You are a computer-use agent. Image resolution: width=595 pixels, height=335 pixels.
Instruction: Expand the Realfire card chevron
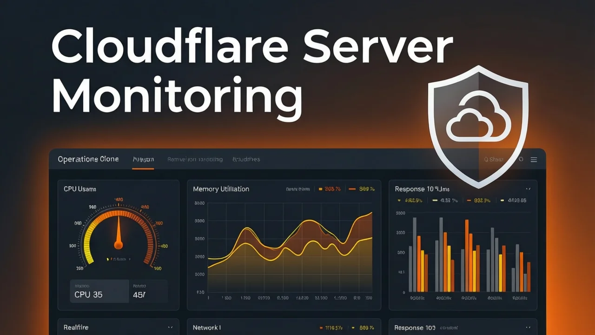coord(170,328)
